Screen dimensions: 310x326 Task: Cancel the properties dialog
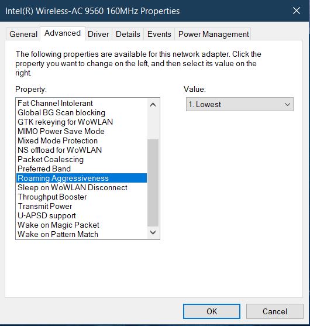(x=275, y=311)
